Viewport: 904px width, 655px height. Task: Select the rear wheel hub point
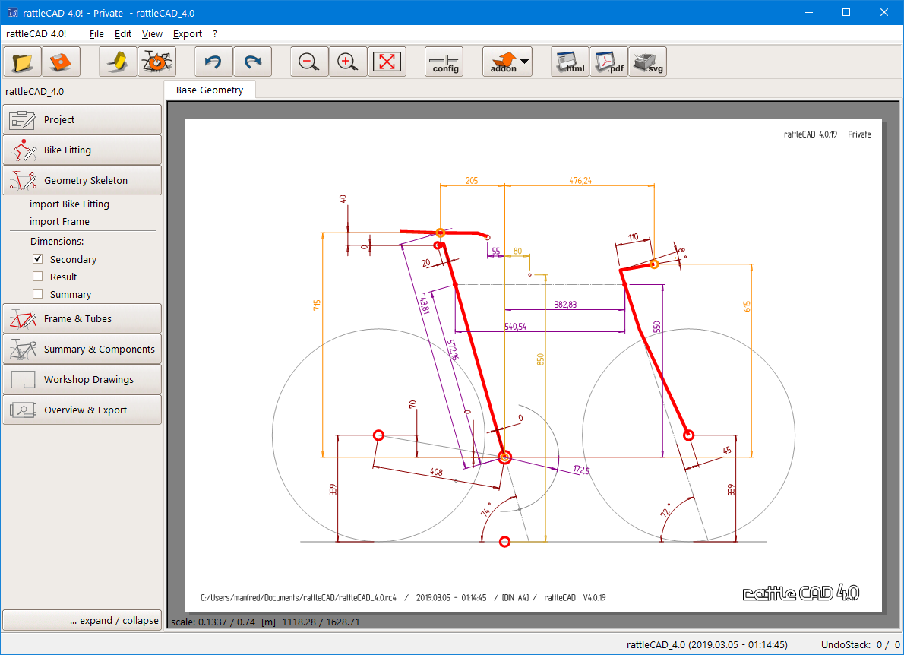378,435
